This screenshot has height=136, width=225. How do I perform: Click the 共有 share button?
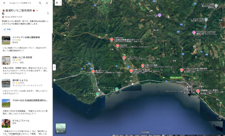click(x=7, y=29)
